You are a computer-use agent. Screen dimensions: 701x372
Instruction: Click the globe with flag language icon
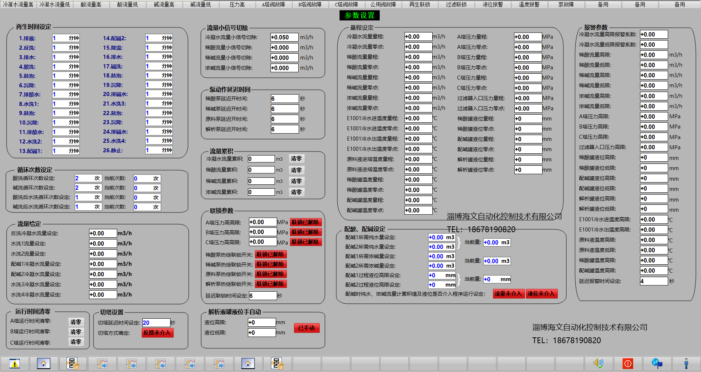pyautogui.click(x=657, y=364)
